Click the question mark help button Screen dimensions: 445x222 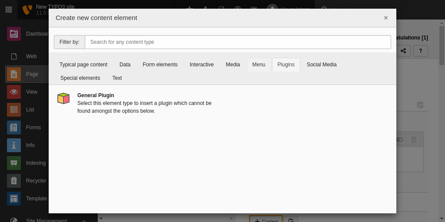pos(421,51)
